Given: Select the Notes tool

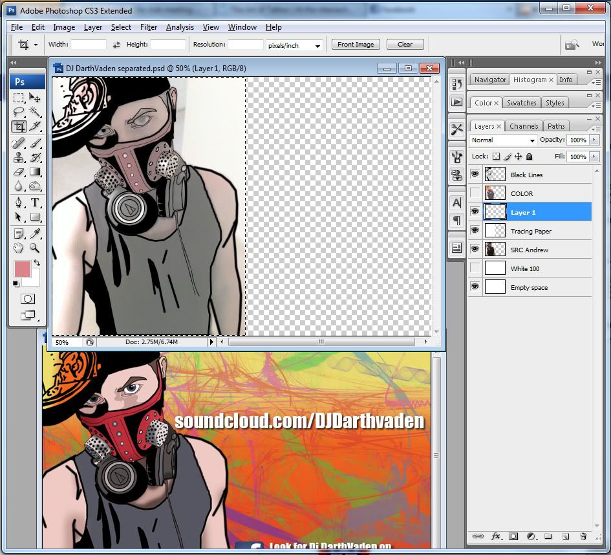Looking at the screenshot, I should pos(19,234).
